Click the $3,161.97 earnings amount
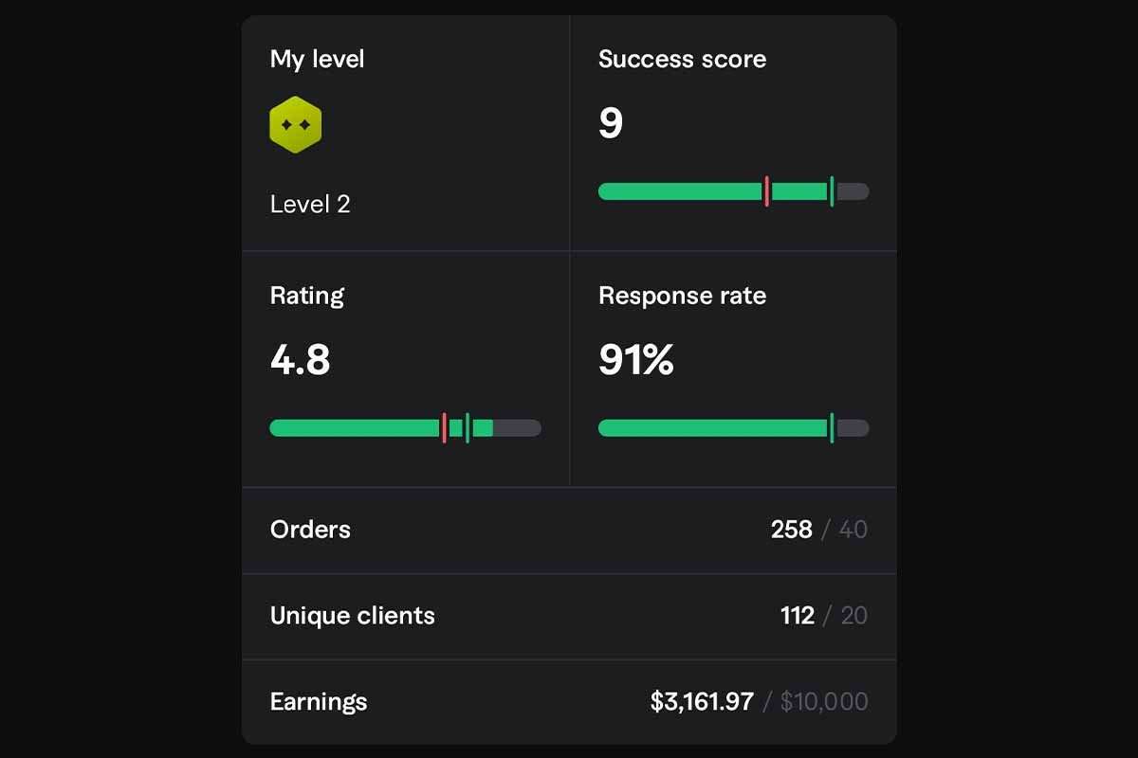 coord(702,702)
